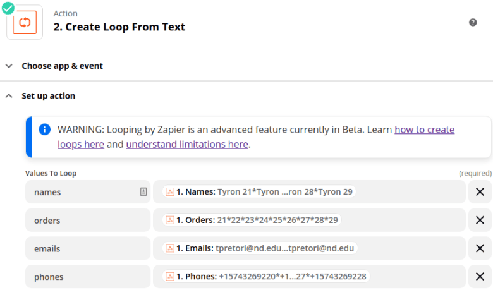Click the Action label above the title
The height and width of the screenshot is (290, 493).
coord(65,13)
